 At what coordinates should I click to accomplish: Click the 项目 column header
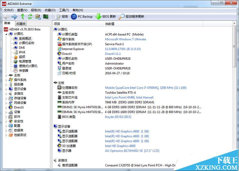[x=78, y=24]
